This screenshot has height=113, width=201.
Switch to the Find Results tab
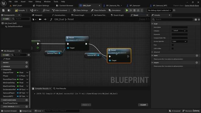coord(60,89)
